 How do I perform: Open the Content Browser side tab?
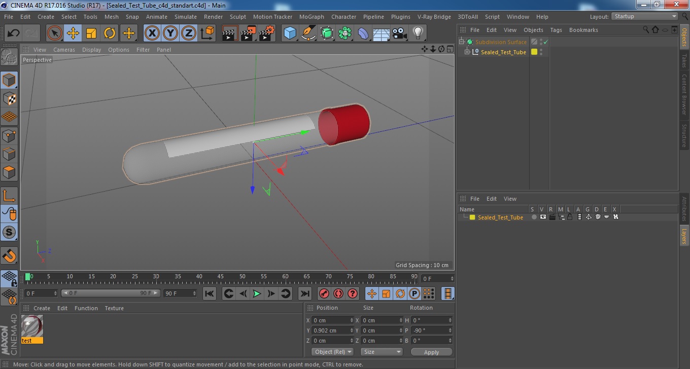(x=684, y=94)
